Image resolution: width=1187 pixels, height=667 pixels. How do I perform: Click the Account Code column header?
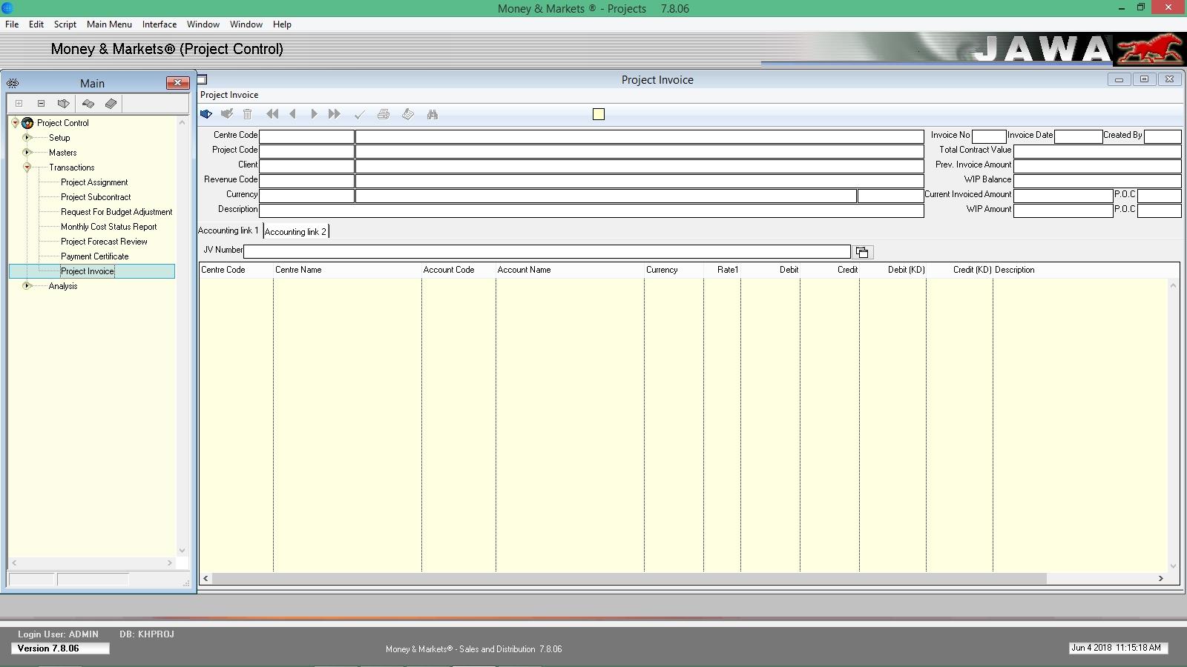point(458,270)
